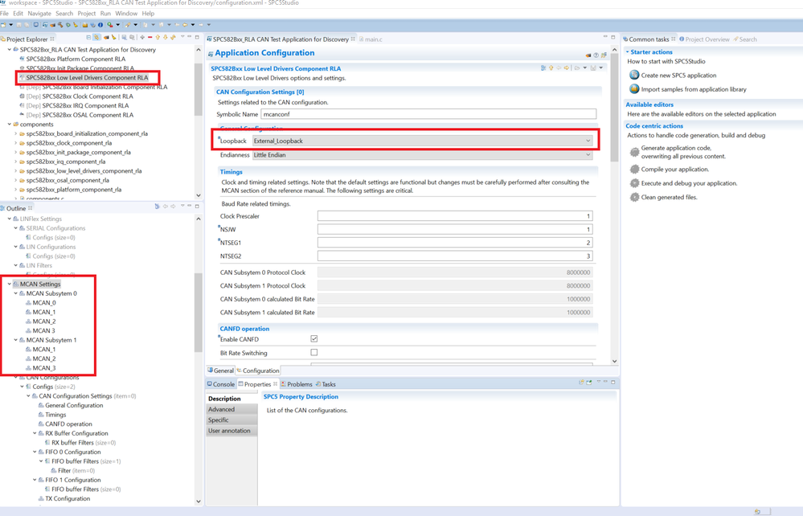Toggle Link with Editor in Project Explorer
Image resolution: width=803 pixels, height=516 pixels.
pyautogui.click(x=96, y=37)
